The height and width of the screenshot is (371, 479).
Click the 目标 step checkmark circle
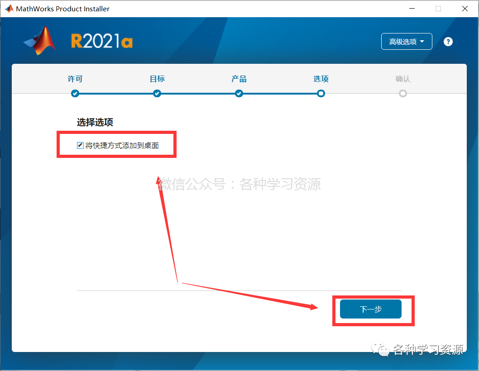click(157, 94)
